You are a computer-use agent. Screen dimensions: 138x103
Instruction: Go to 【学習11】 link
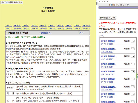(9, 28)
